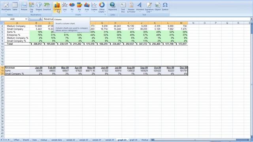Select the 'Medium Company' label in row 4
Image resolution: width=253 pixels, height=142 pixels.
pyautogui.click(x=17, y=26)
